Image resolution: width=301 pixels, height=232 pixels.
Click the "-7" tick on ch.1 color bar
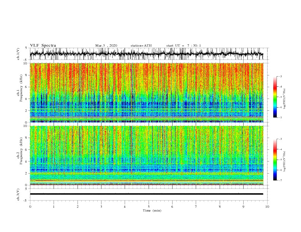tap(280, 118)
